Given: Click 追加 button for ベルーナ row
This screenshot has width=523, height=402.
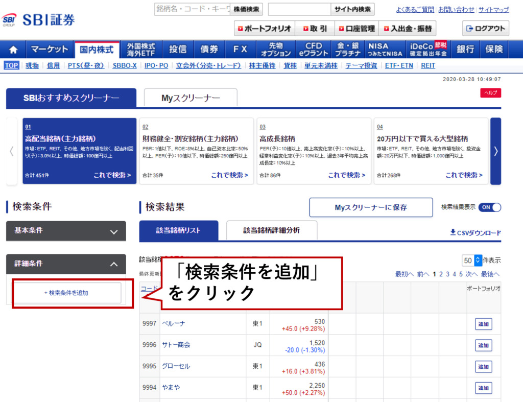Looking at the screenshot, I should click(x=483, y=324).
